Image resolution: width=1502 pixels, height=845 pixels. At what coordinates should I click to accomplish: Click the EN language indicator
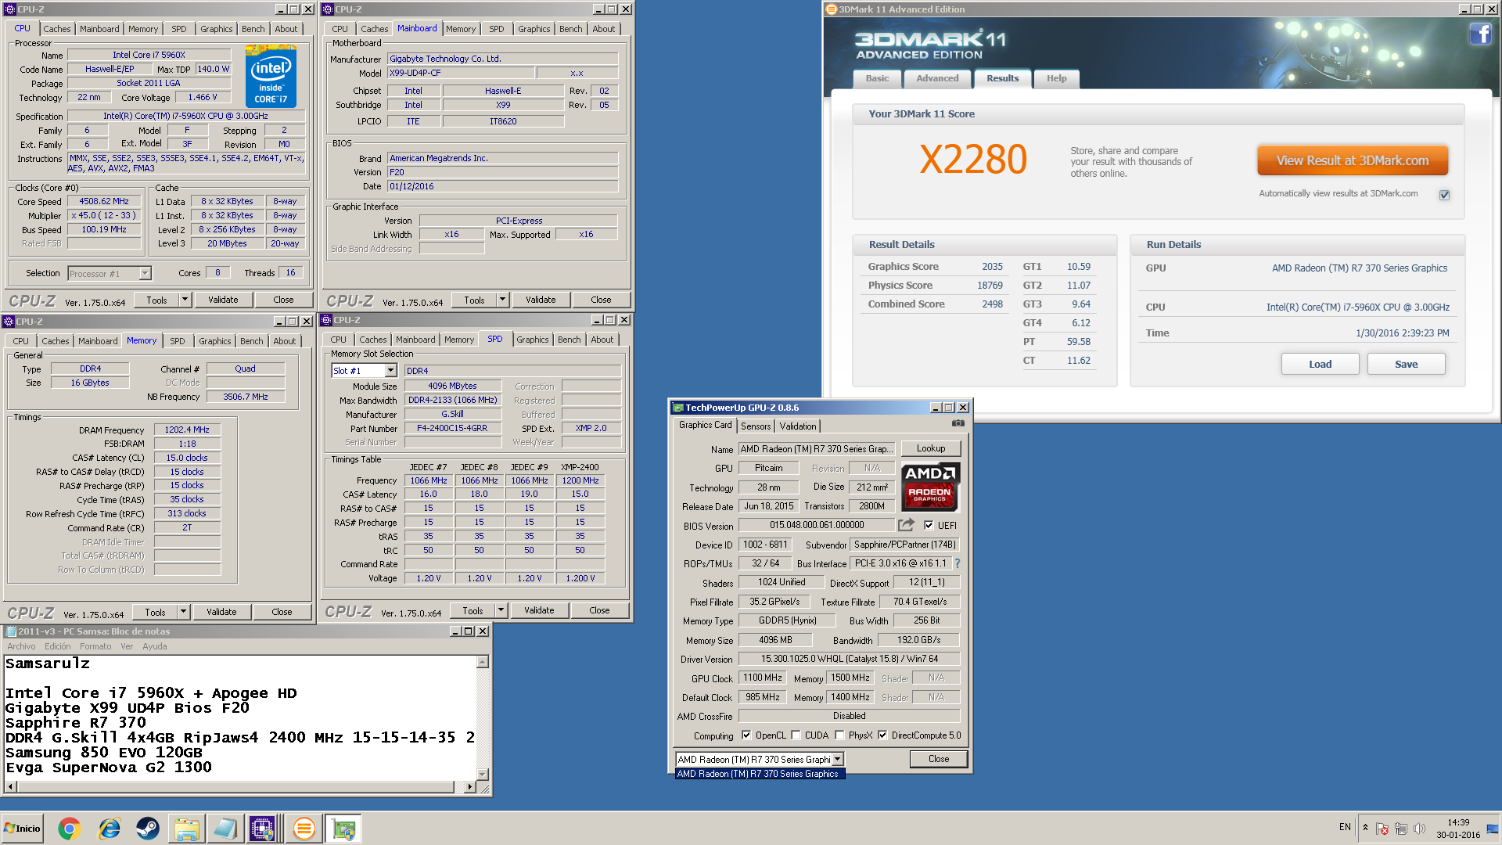click(1345, 827)
